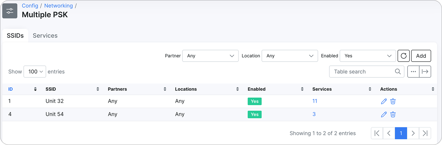Click the Add button

tap(421, 56)
